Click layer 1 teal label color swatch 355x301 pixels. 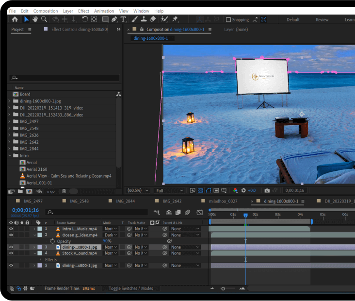point(40,229)
